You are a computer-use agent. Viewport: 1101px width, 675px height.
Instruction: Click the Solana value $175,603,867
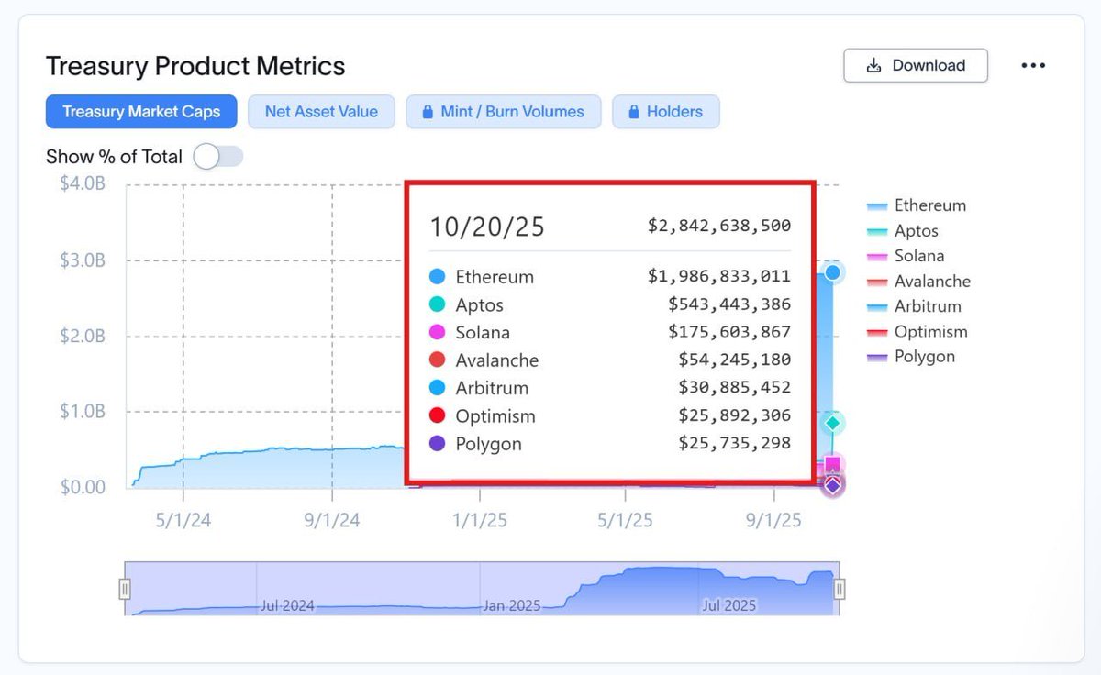[x=729, y=332]
